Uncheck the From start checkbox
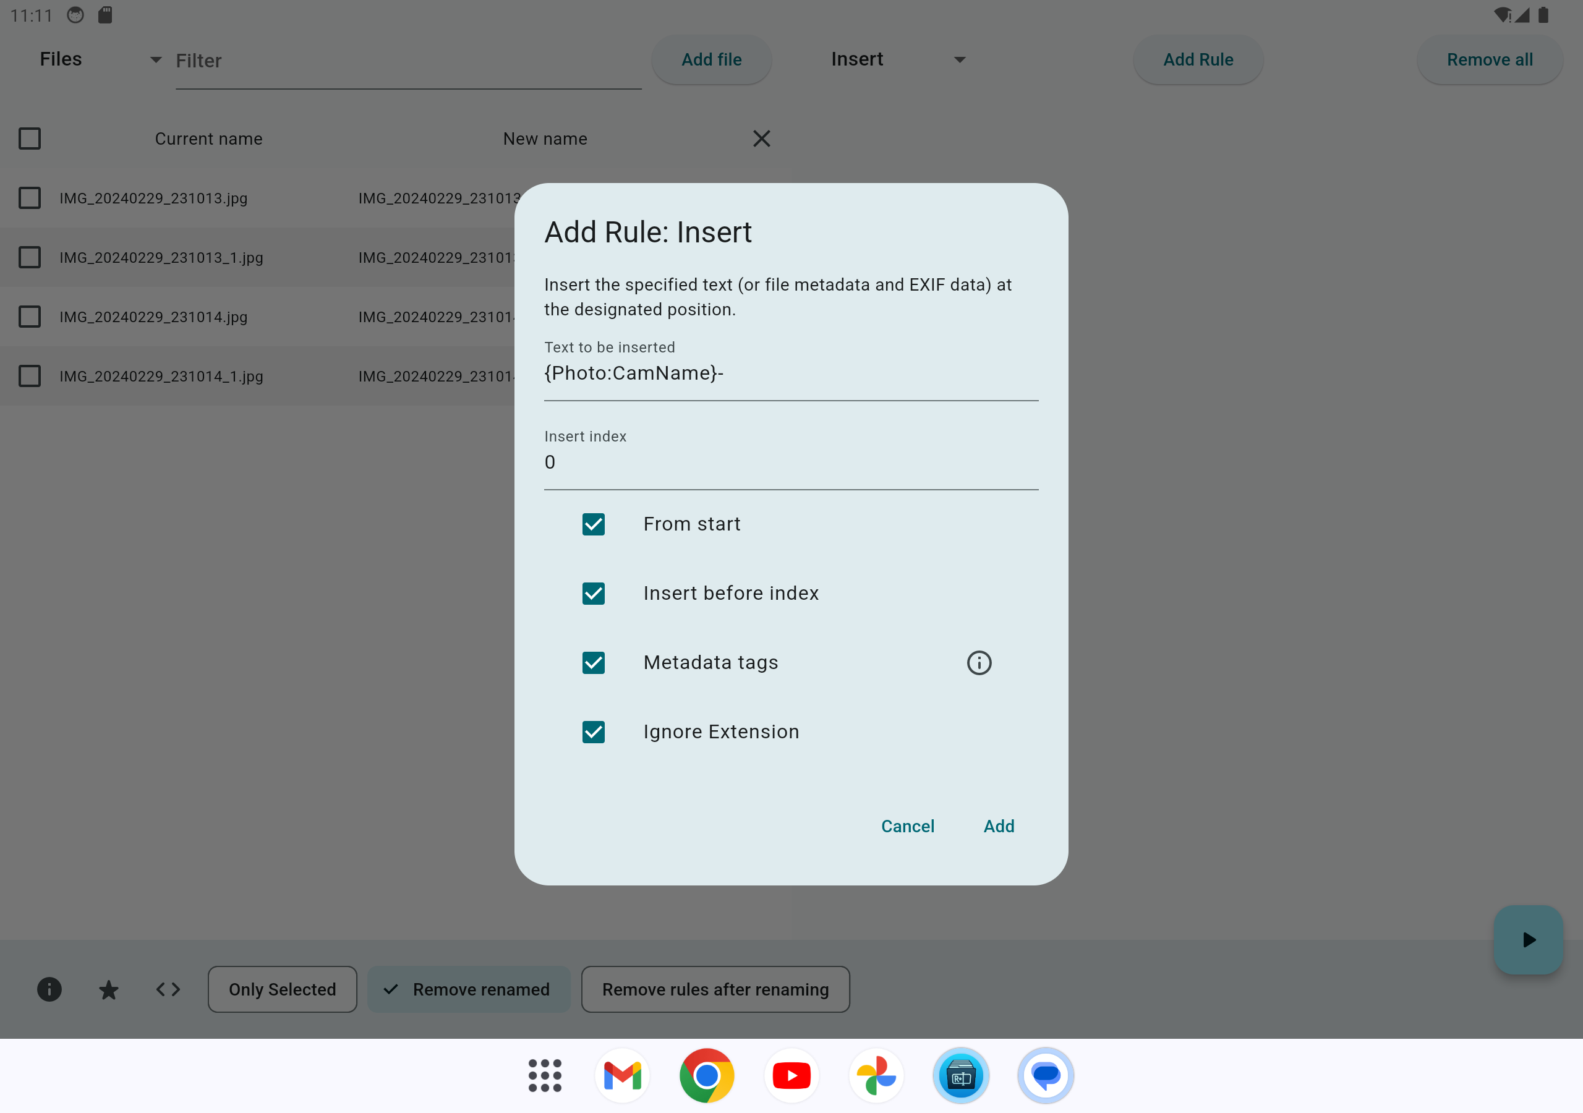Screen dimensions: 1583x1113 [x=593, y=524]
